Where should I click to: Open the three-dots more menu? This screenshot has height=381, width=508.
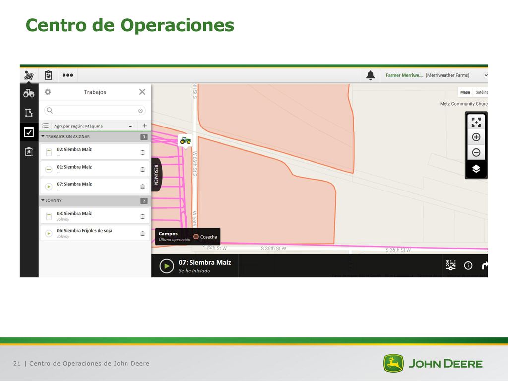point(67,75)
